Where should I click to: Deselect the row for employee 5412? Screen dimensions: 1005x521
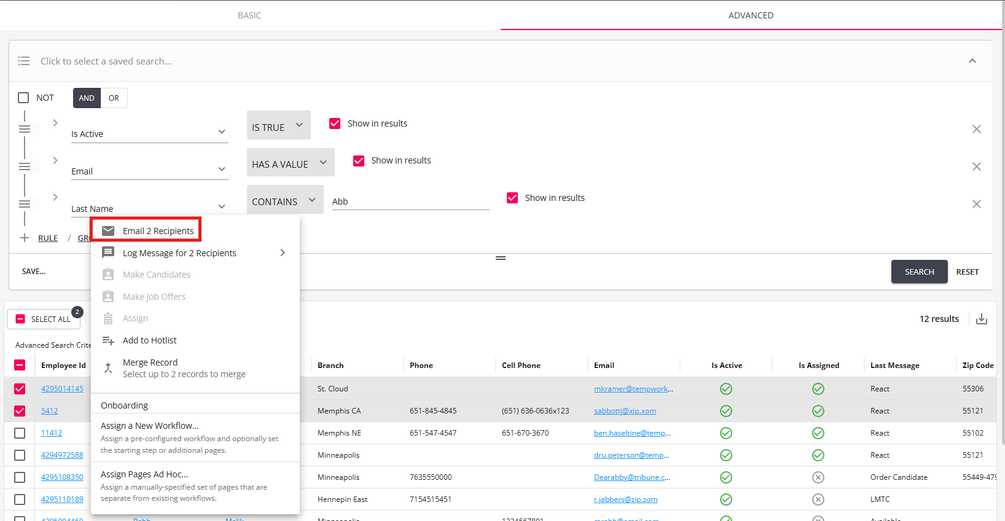[x=20, y=411]
